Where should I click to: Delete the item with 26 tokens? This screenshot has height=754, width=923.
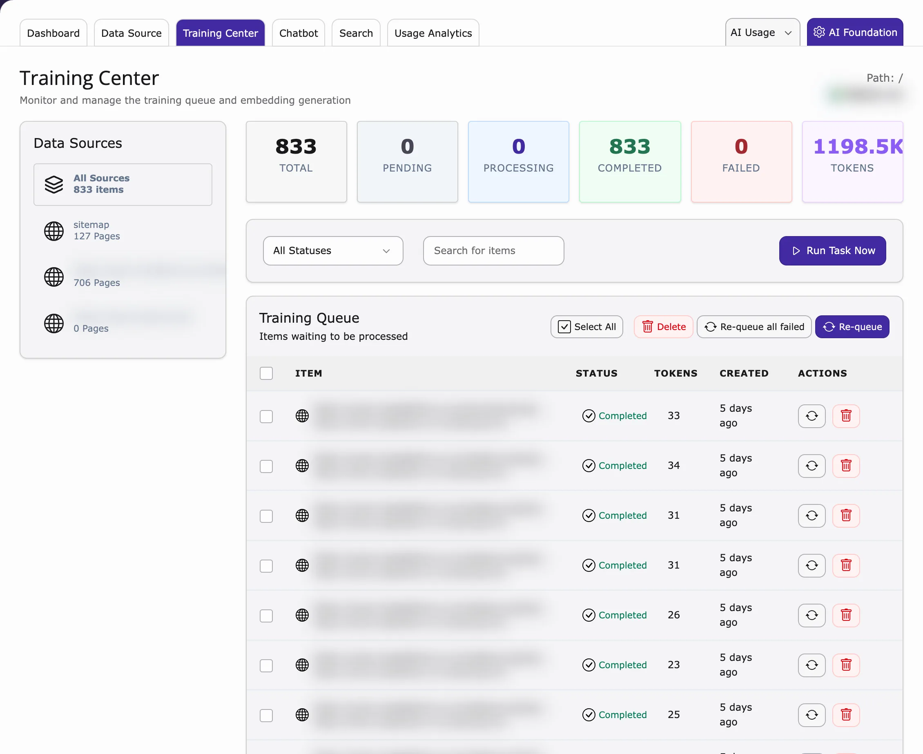(x=846, y=615)
